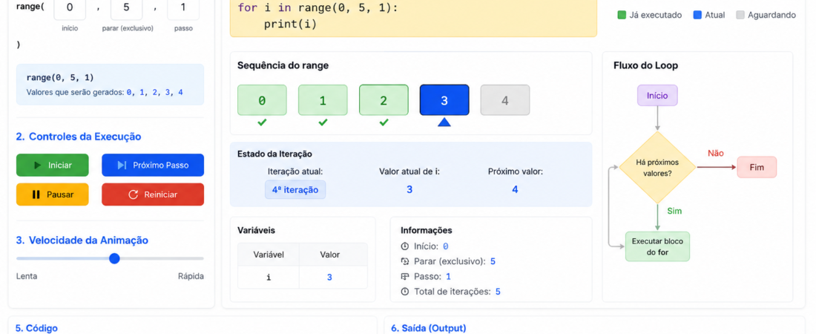Click the code line print(i)
Image resolution: width=816 pixels, height=334 pixels.
[290, 24]
